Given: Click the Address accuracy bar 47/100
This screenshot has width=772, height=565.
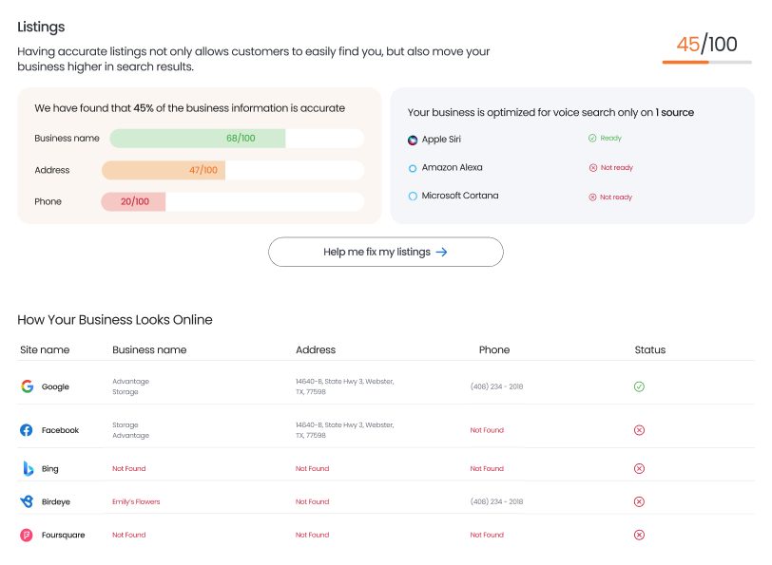Looking at the screenshot, I should (x=164, y=170).
